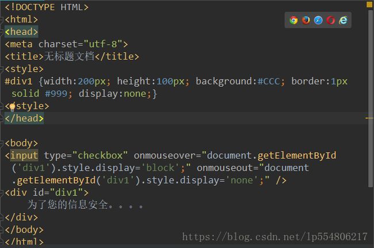Click the <!DOCTYPE HTML> line
The width and height of the screenshot is (374, 248).
(47, 7)
